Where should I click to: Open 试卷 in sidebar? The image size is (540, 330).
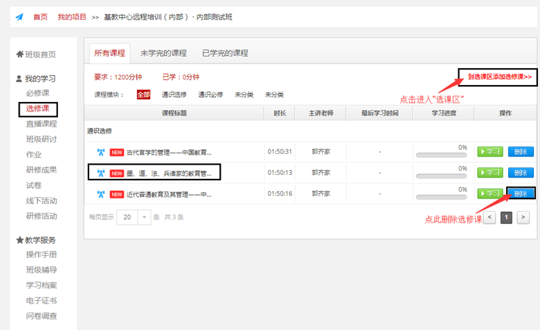(34, 186)
